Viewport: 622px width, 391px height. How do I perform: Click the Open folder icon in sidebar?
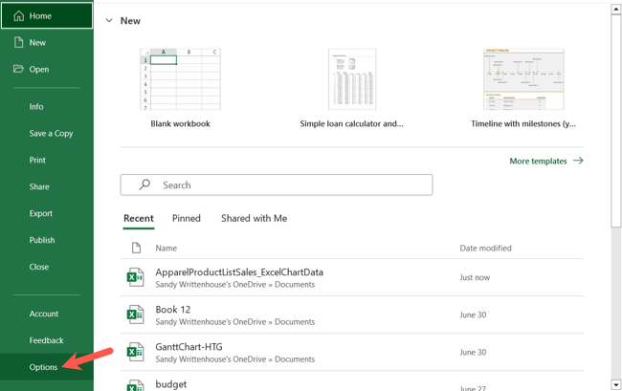[18, 69]
